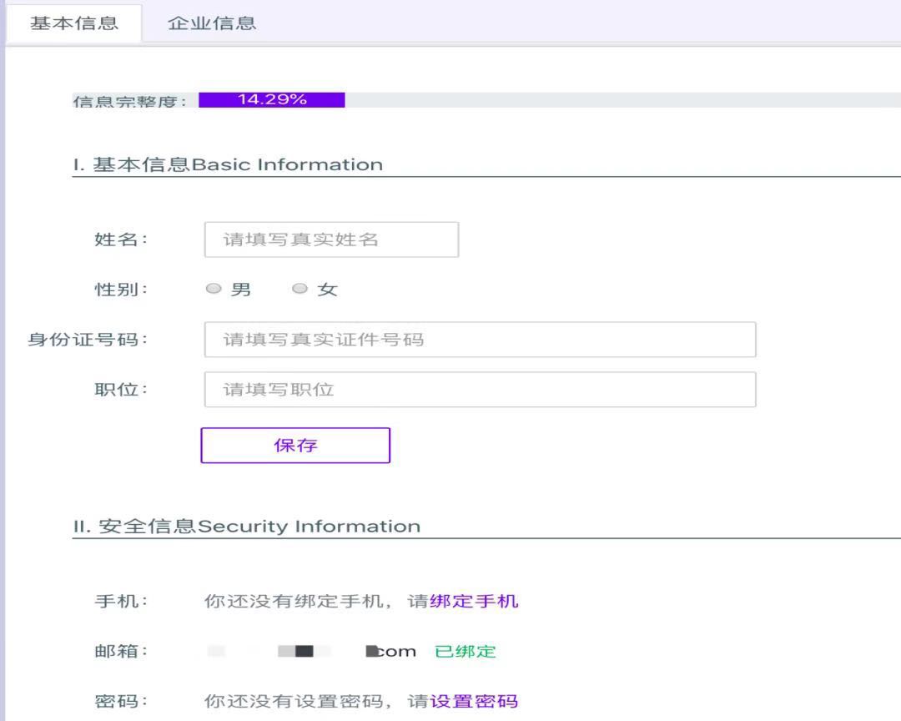The width and height of the screenshot is (901, 721).
Task: Click the 姓名 field label
Action: [120, 239]
